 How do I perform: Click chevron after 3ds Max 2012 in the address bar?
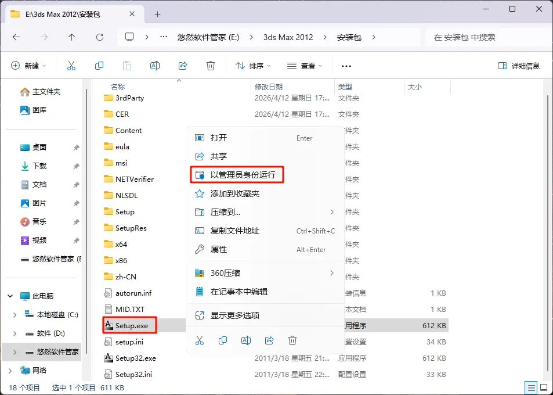325,37
